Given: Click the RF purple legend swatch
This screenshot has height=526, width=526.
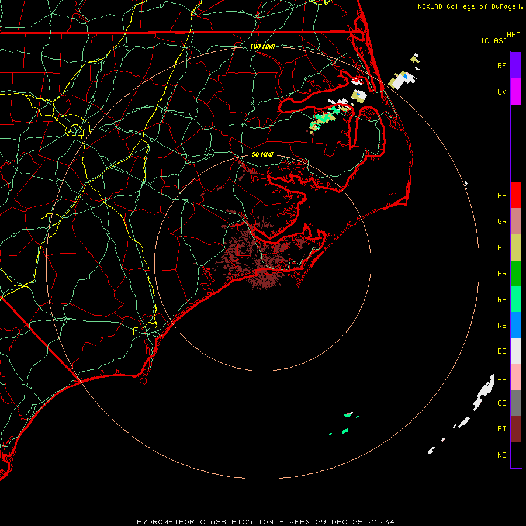Looking at the screenshot, I should (x=516, y=65).
